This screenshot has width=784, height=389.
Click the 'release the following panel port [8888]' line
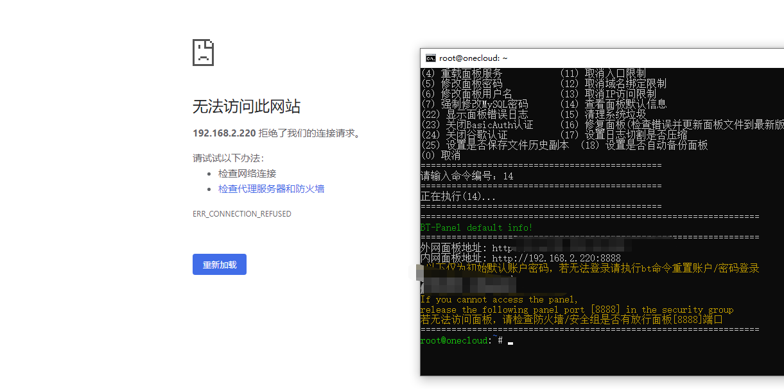pyautogui.click(x=577, y=310)
